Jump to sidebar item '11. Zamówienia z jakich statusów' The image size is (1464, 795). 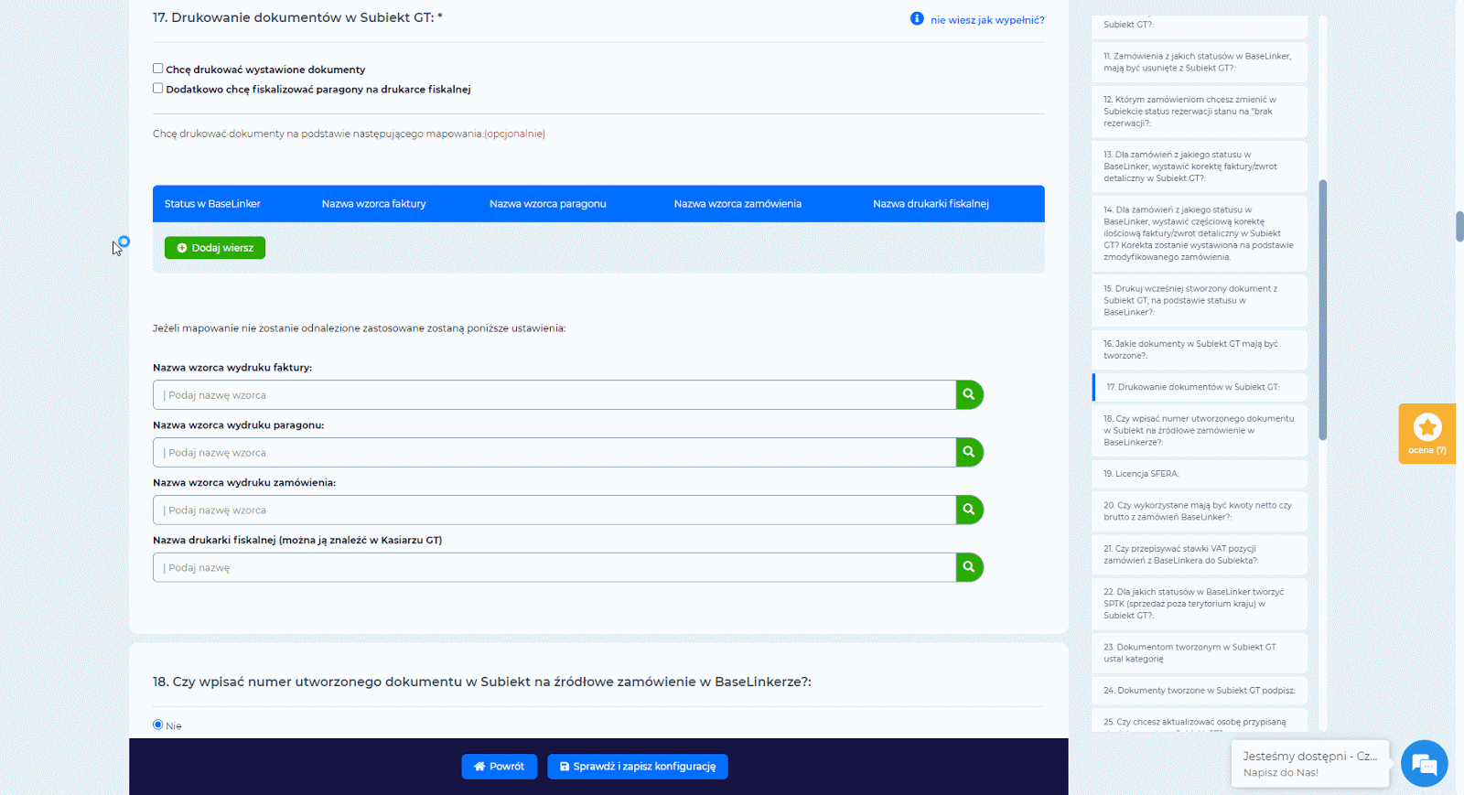coord(1199,62)
